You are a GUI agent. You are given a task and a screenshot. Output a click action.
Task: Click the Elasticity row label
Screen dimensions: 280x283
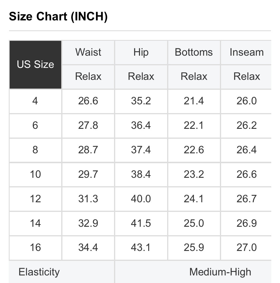(x=39, y=272)
